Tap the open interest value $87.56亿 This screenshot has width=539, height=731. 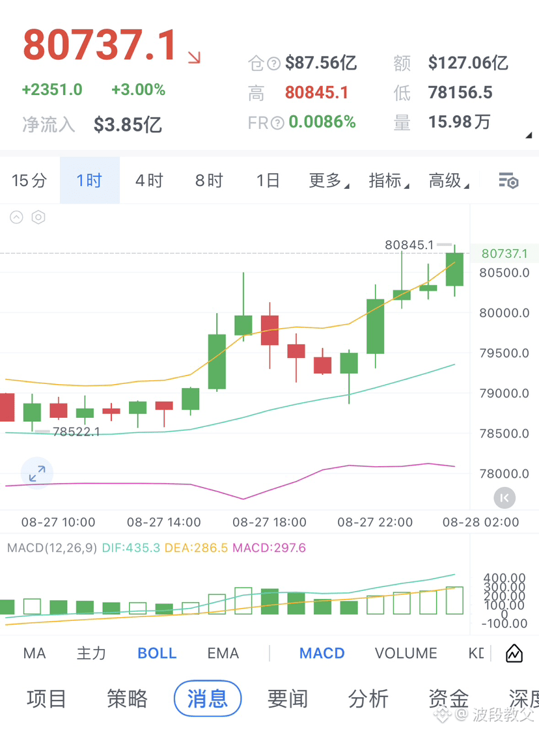(x=321, y=62)
